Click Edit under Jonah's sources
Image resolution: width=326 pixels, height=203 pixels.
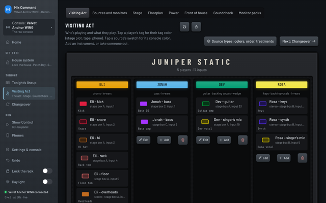(144, 140)
